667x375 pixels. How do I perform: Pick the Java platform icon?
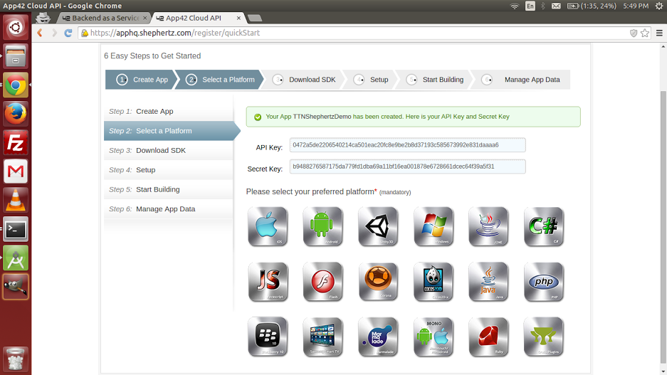tap(488, 282)
